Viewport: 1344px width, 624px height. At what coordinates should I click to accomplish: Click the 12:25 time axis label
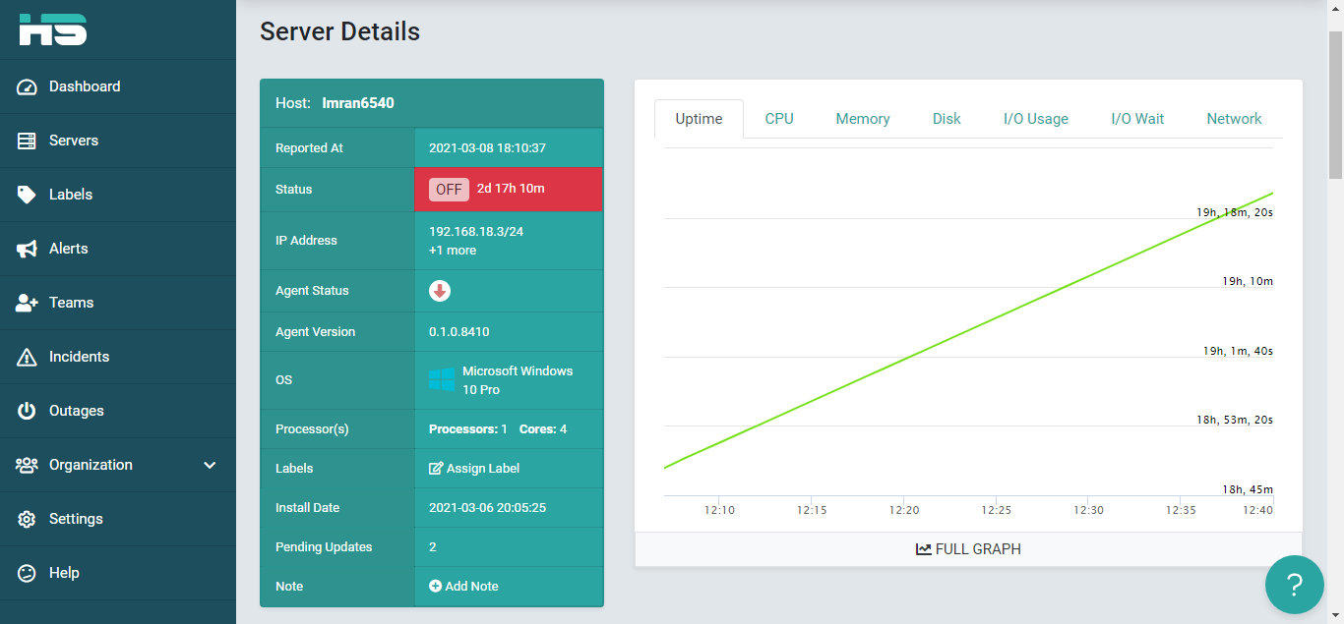[x=996, y=510]
